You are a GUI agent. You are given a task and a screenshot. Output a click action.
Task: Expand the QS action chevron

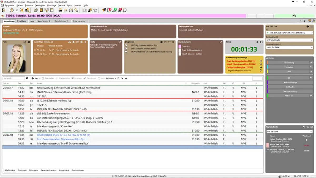(x=311, y=78)
